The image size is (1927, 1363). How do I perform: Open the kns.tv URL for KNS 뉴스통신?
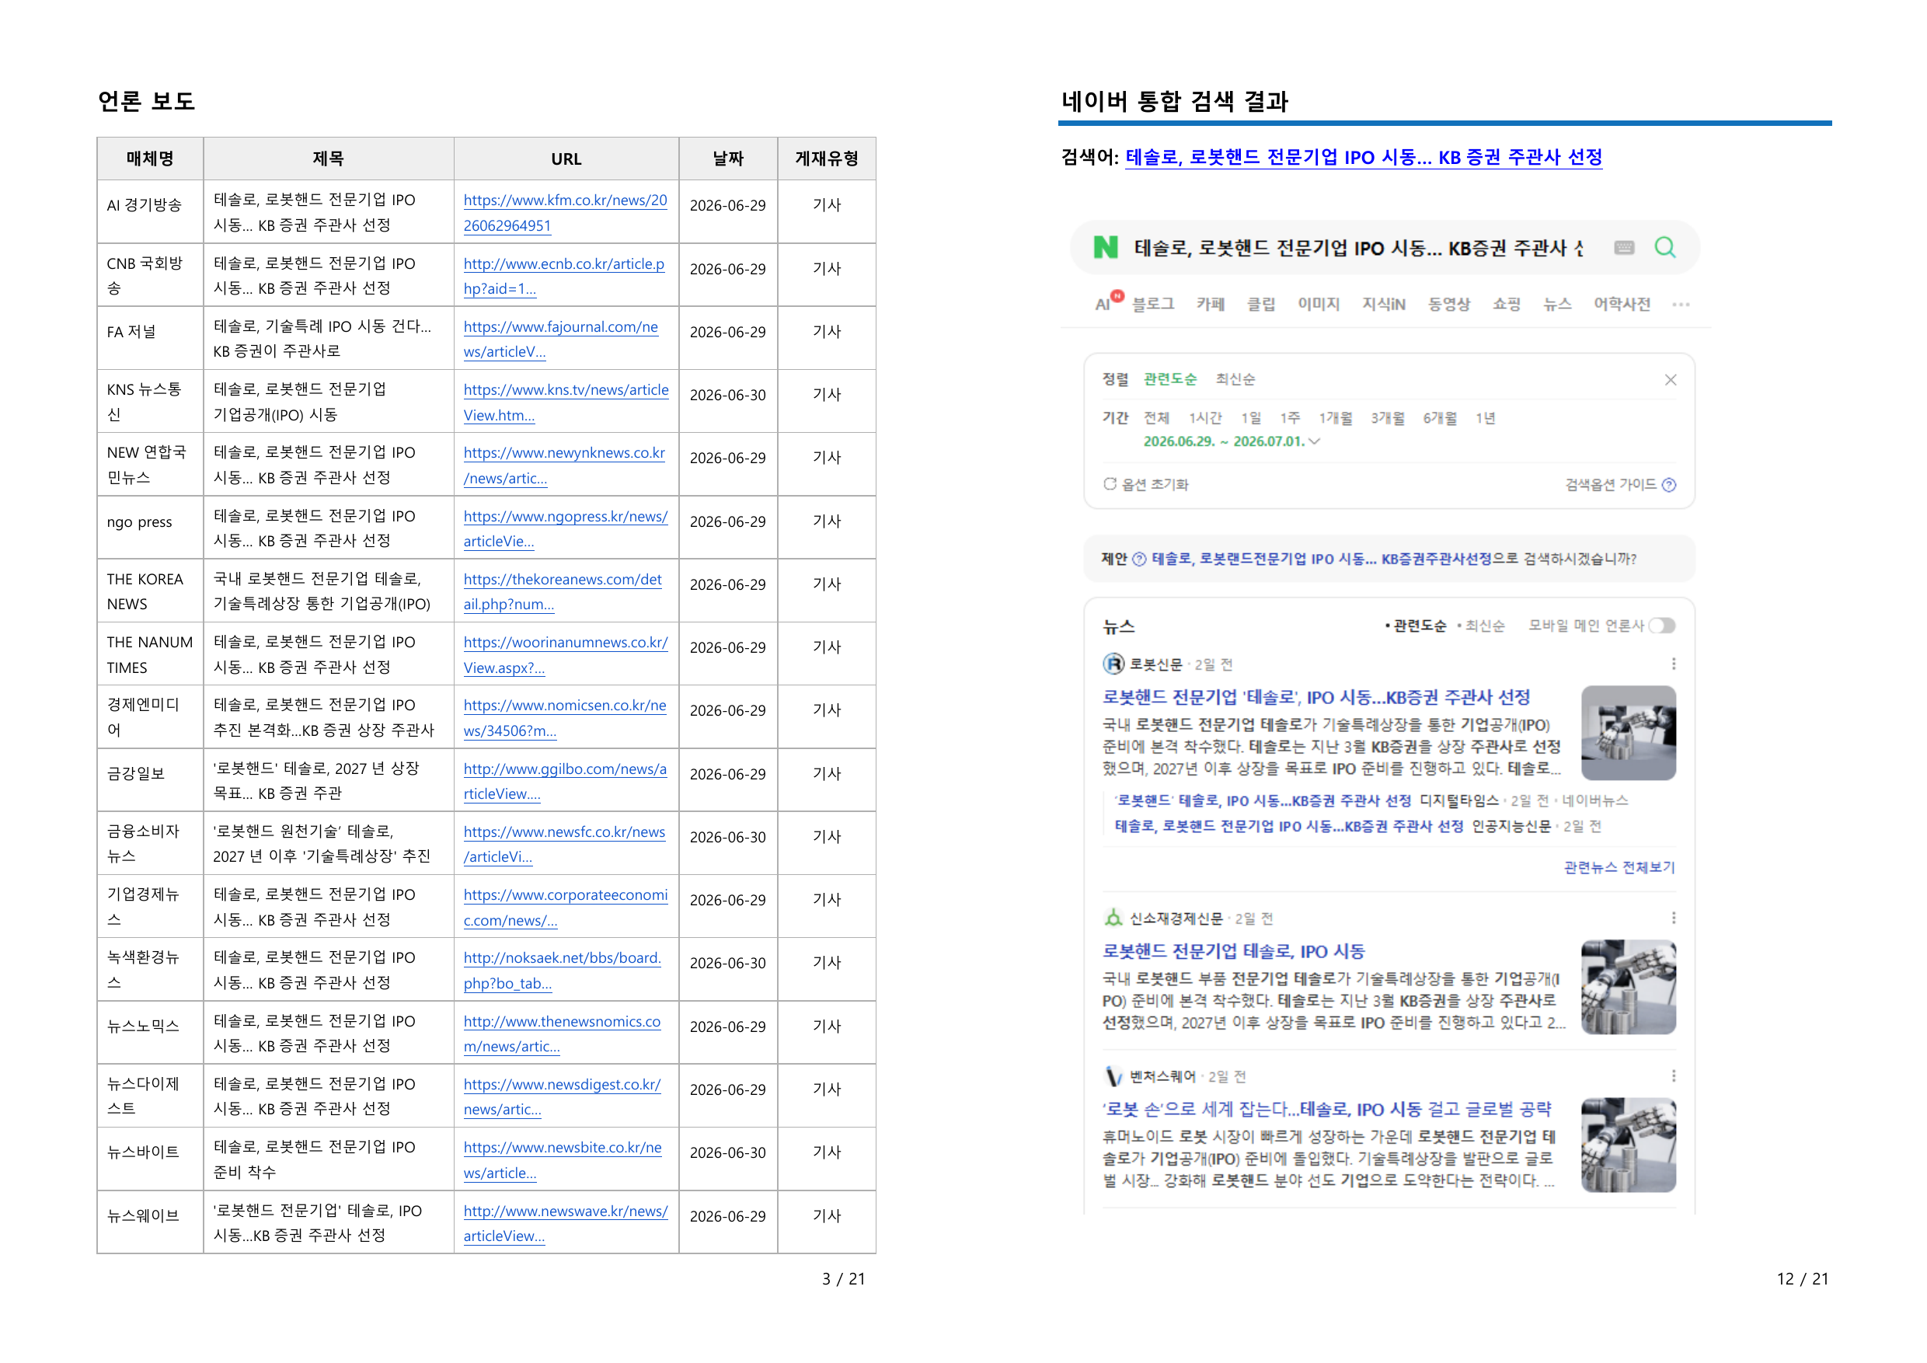pos(566,402)
